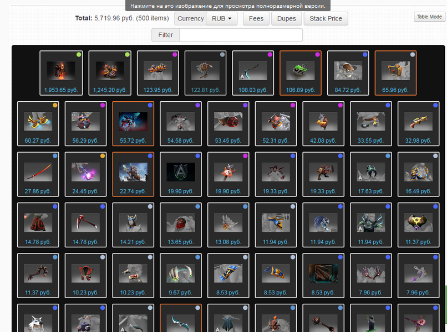
Task: Pick the scythe item at 108.03 руб.
Action: pyautogui.click(x=253, y=73)
